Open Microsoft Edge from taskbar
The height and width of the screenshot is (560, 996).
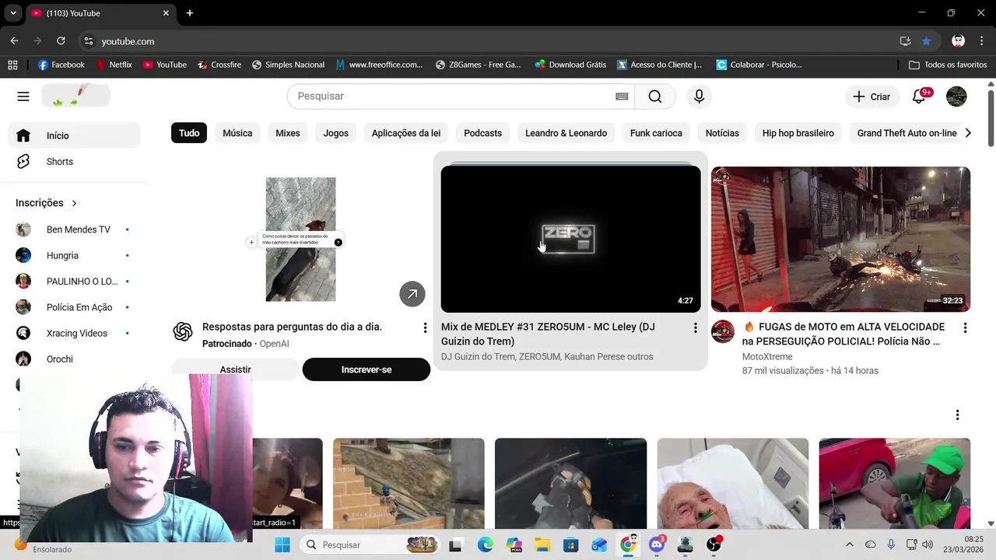coord(485,544)
